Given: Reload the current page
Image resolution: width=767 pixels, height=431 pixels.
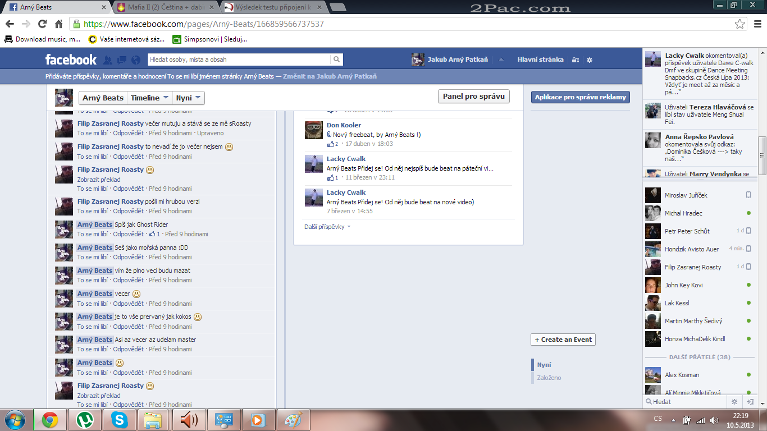Looking at the screenshot, I should click(x=42, y=24).
